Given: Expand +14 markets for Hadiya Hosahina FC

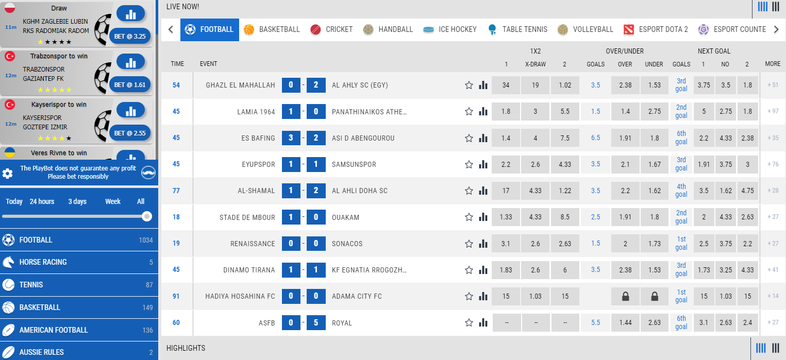Looking at the screenshot, I should [773, 296].
